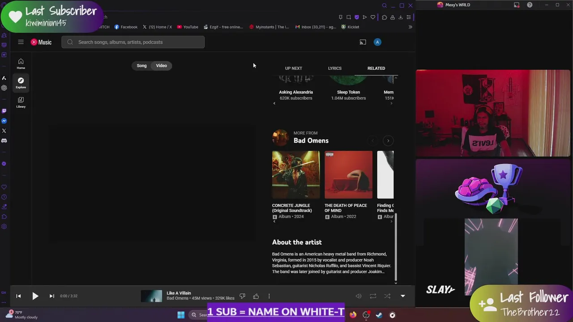Click the browser heart bookmark icon

coord(373,17)
